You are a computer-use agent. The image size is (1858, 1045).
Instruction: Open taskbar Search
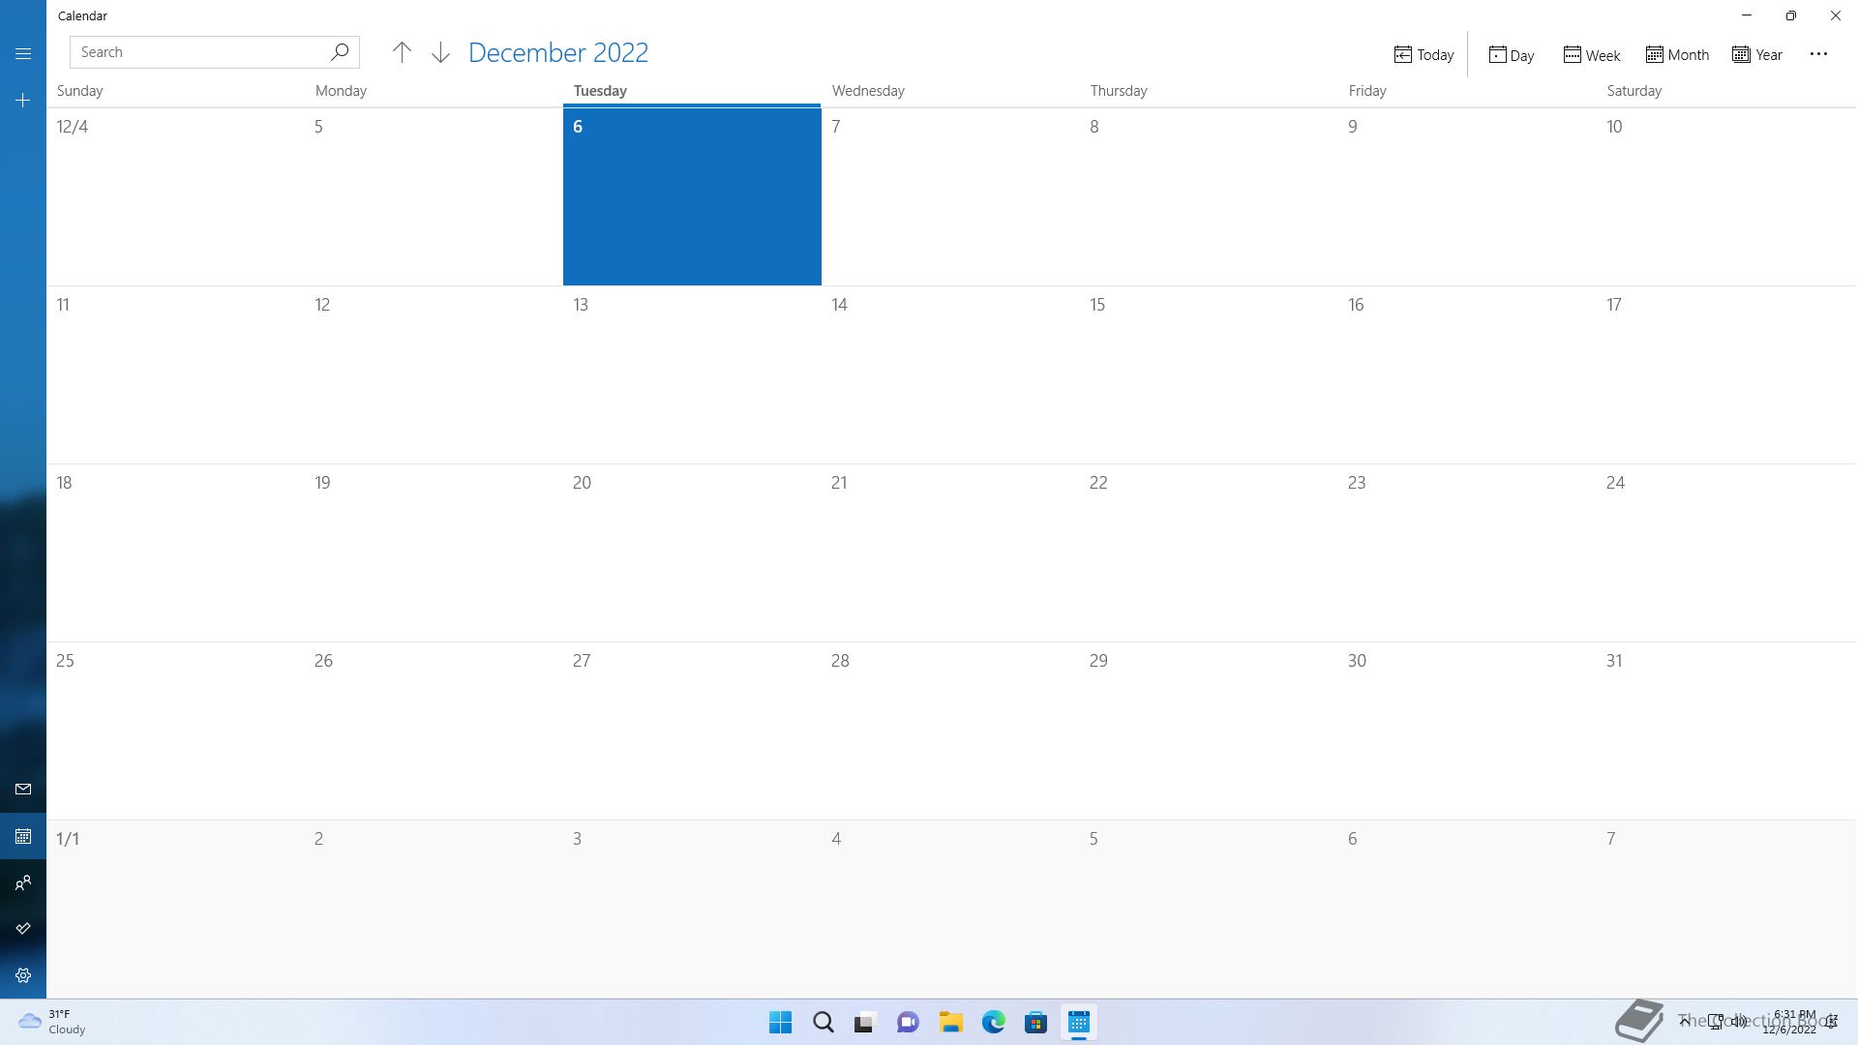[x=824, y=1023]
